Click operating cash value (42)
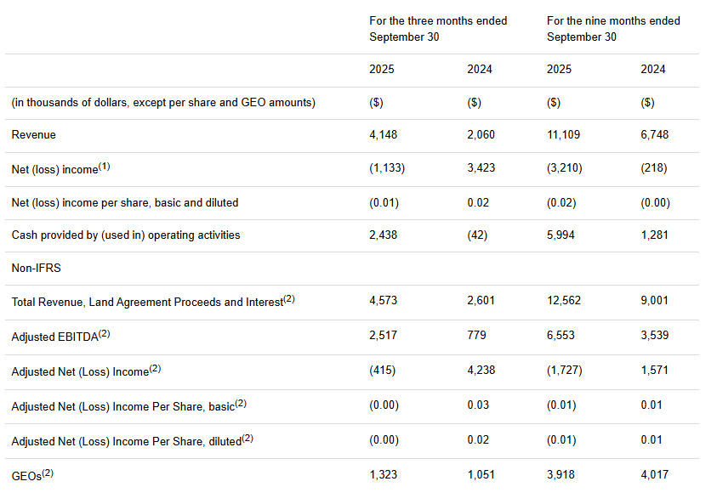This screenshot has height=504, width=717. (477, 235)
